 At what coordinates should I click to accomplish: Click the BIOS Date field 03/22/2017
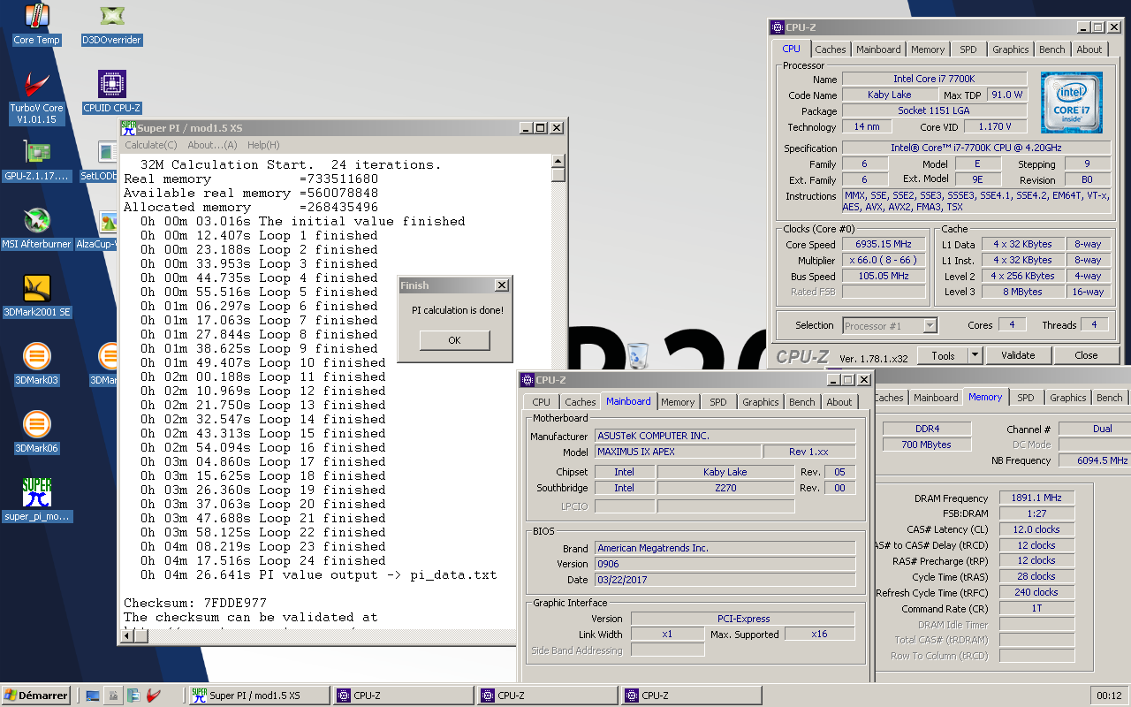[x=725, y=580]
